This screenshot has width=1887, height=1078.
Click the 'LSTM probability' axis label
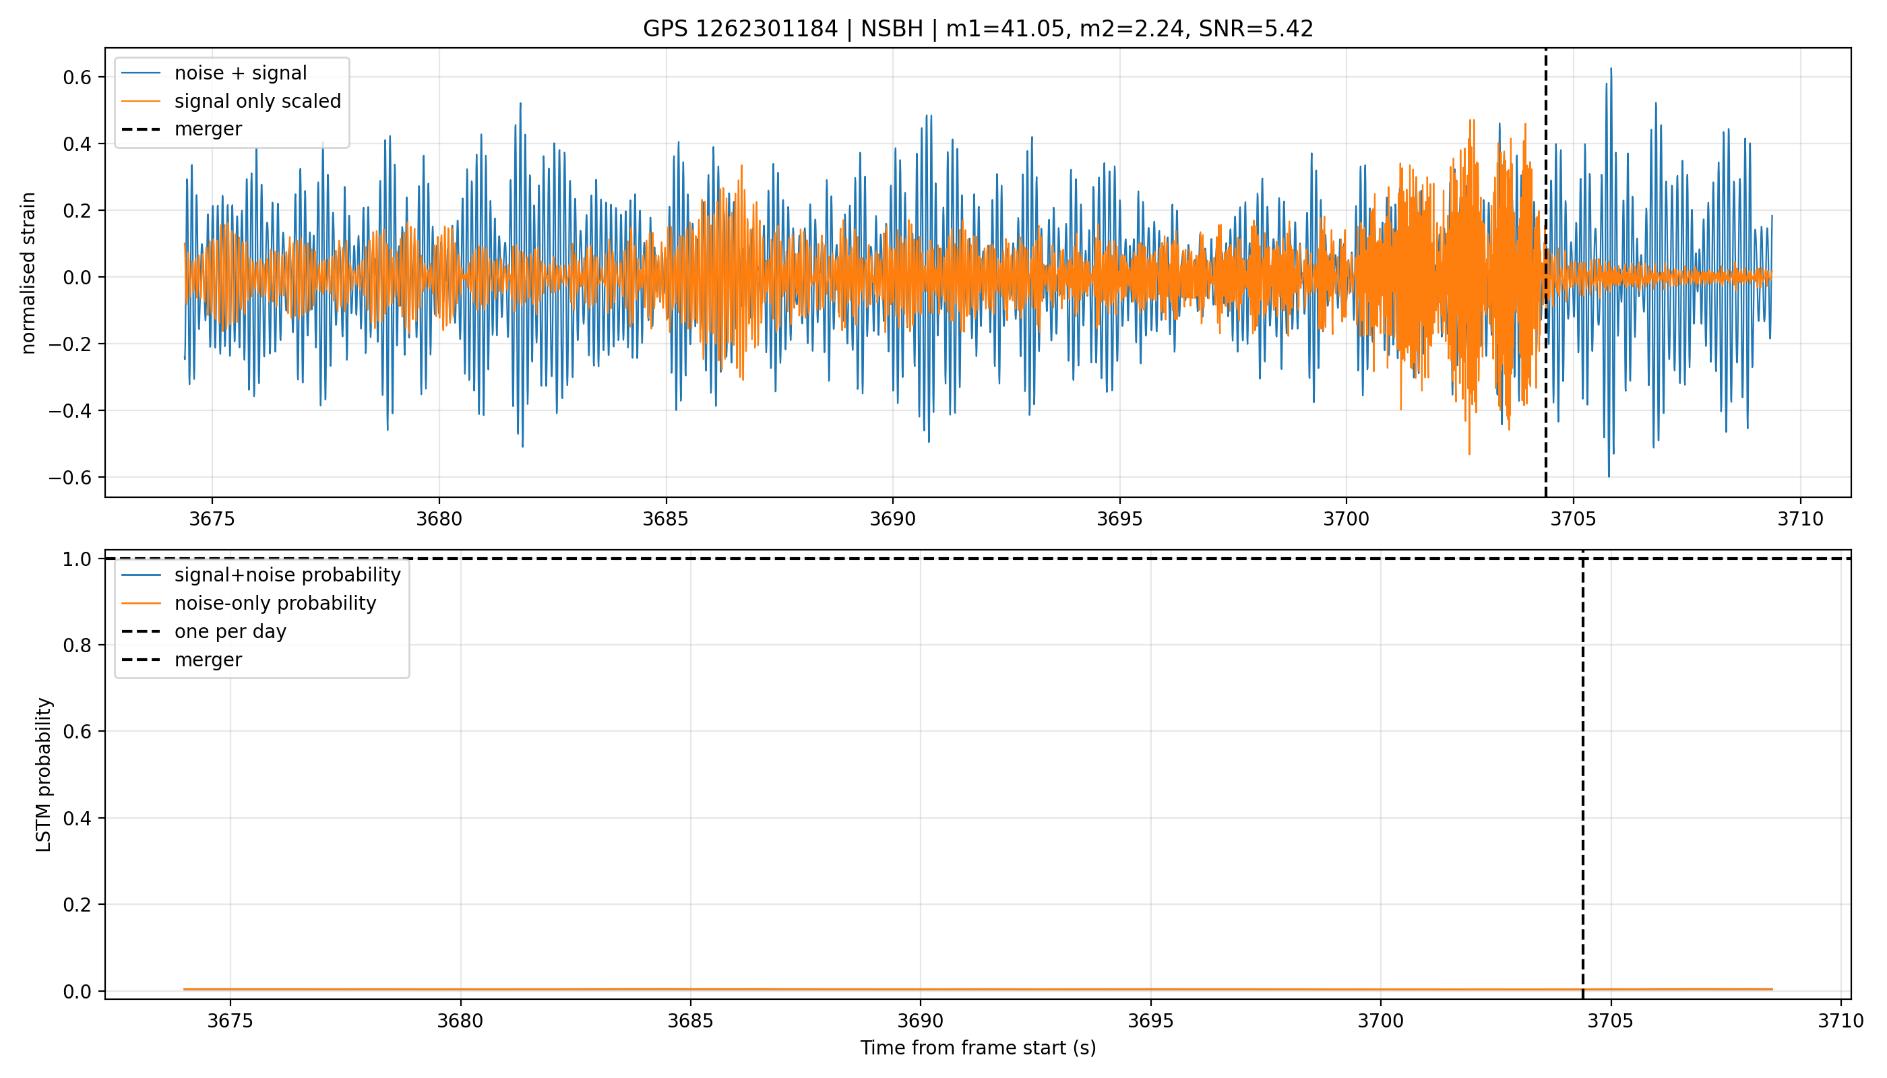point(44,774)
